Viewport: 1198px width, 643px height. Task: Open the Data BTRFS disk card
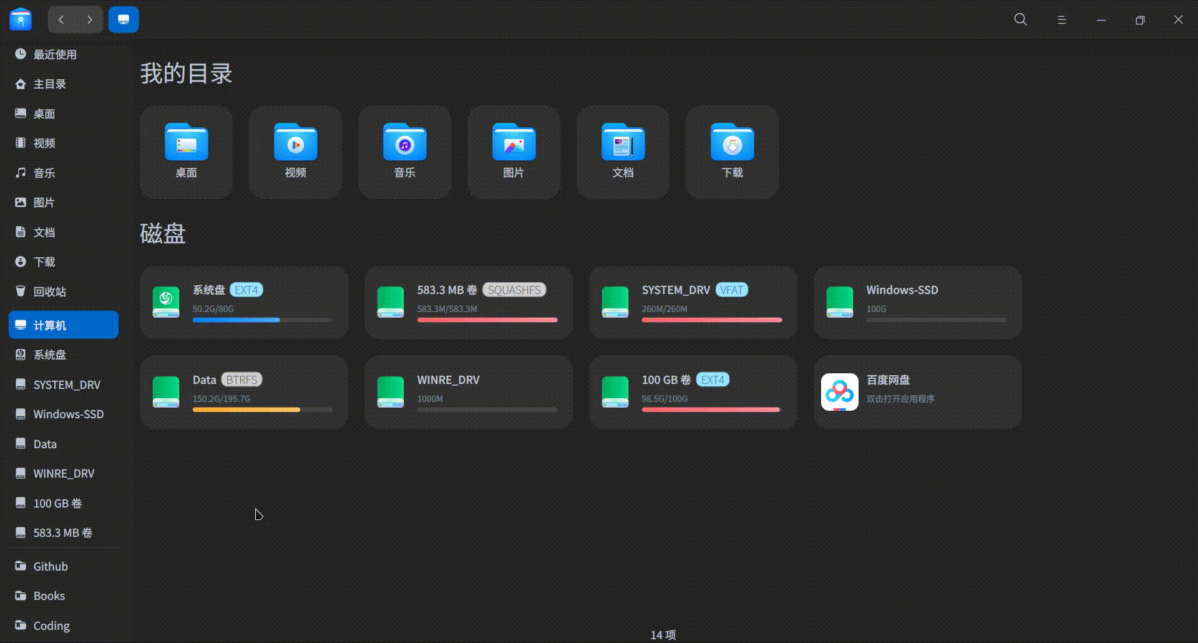243,391
